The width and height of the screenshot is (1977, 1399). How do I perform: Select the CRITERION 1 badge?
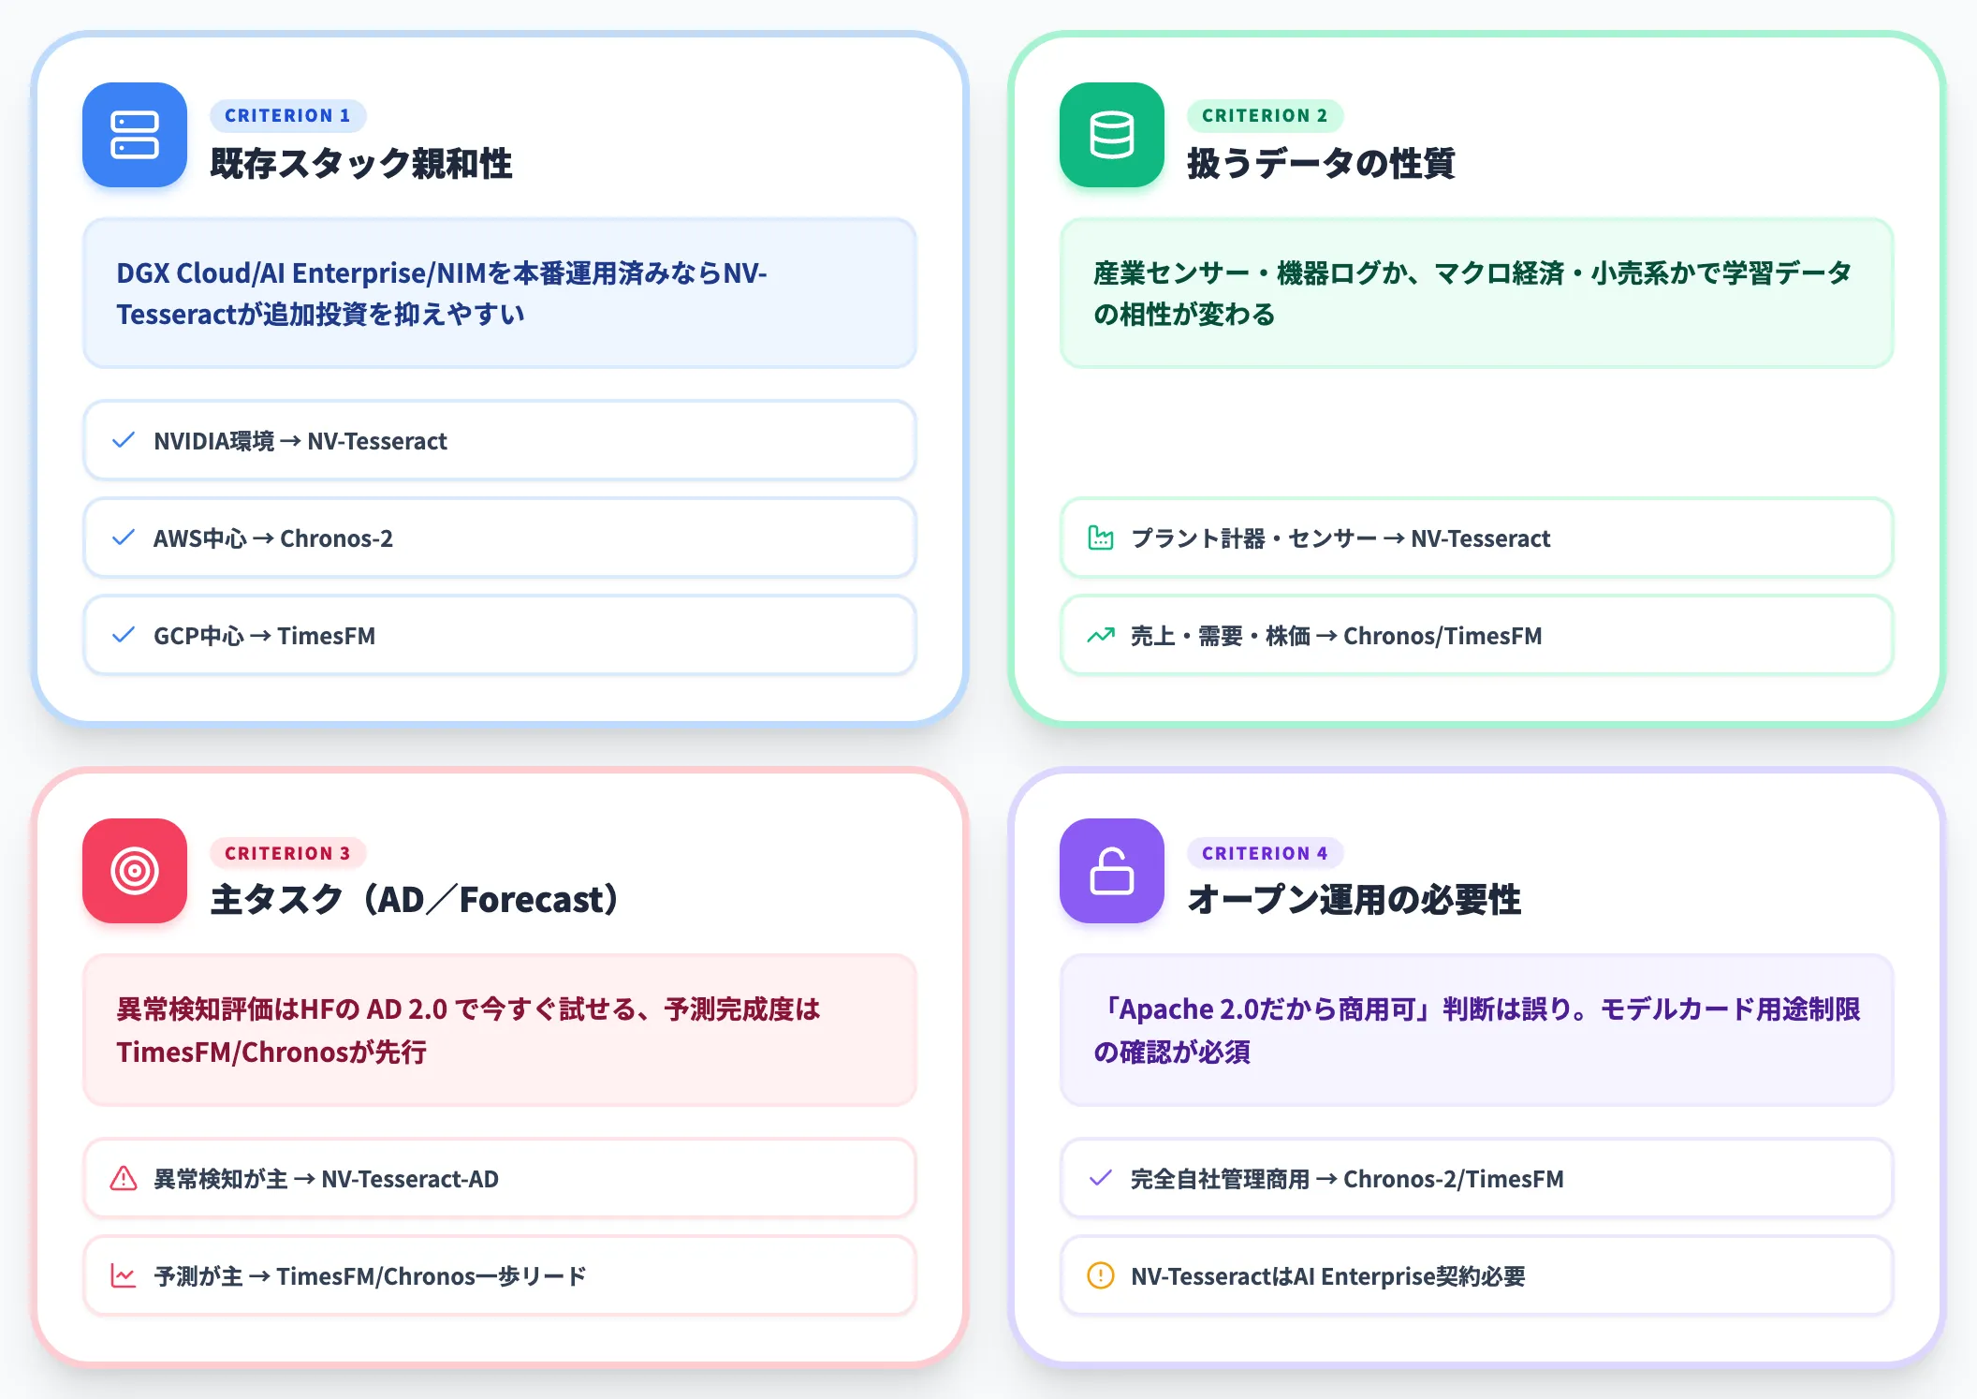288,115
